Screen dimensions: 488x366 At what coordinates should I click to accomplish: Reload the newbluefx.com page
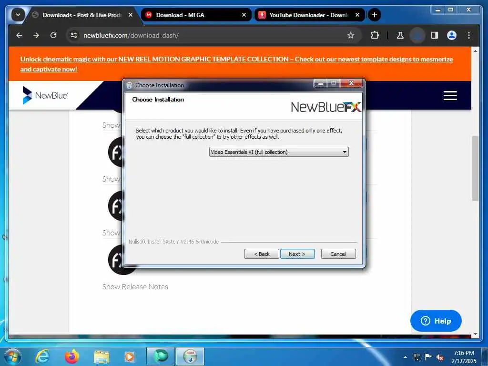(x=53, y=35)
